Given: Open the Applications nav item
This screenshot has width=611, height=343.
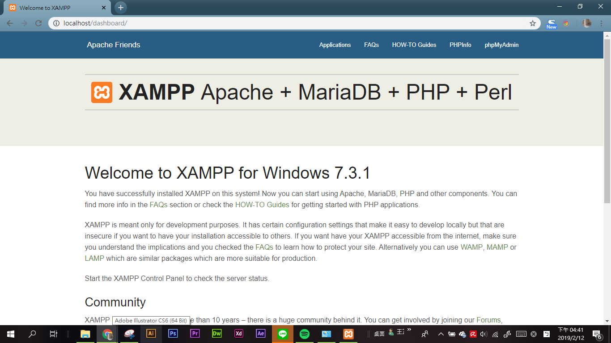Looking at the screenshot, I should (335, 45).
